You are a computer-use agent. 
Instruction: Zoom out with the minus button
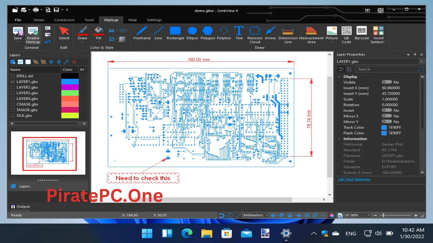pyautogui.click(x=375, y=215)
